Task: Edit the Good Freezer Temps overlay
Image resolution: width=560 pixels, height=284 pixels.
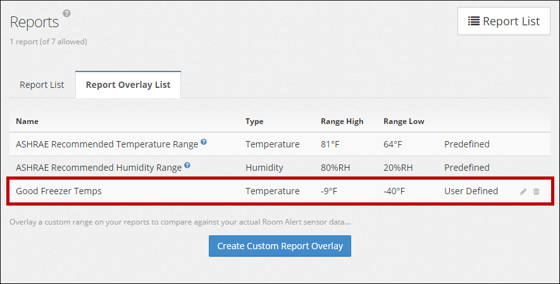Action: [523, 192]
